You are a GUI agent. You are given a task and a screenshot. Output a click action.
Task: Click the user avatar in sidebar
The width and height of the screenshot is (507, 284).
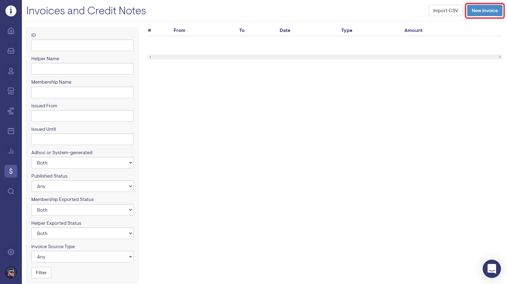pos(11,272)
